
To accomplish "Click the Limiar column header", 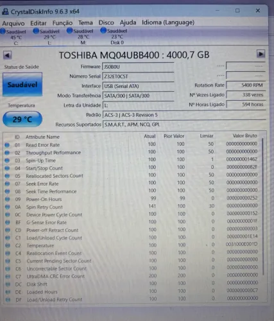I will (x=207, y=136).
